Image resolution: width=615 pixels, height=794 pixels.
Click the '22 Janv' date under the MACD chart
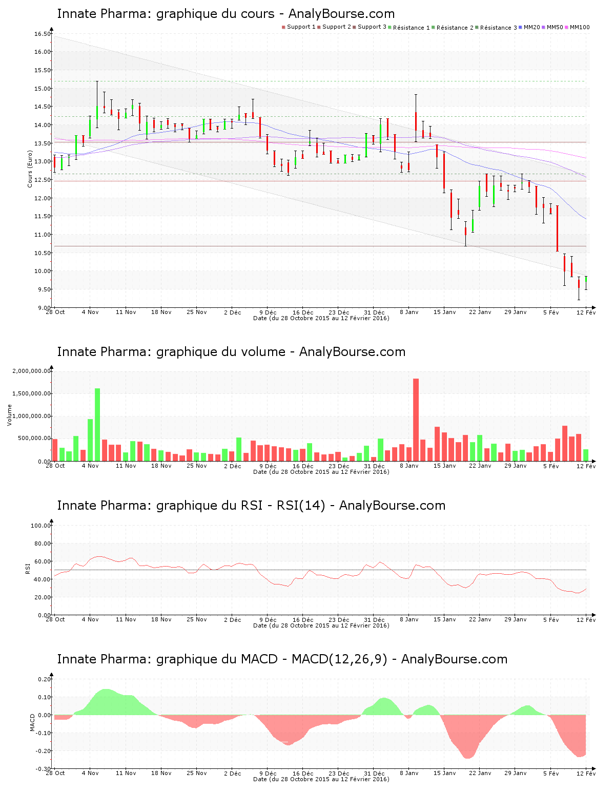point(480,773)
